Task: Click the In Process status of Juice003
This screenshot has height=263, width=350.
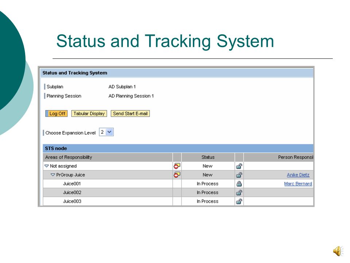Action: pos(207,201)
